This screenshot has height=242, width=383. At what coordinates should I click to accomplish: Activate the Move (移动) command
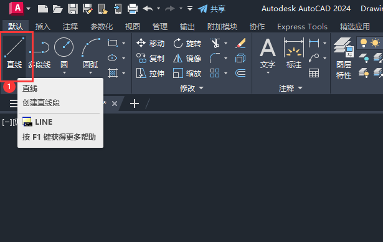(151, 43)
